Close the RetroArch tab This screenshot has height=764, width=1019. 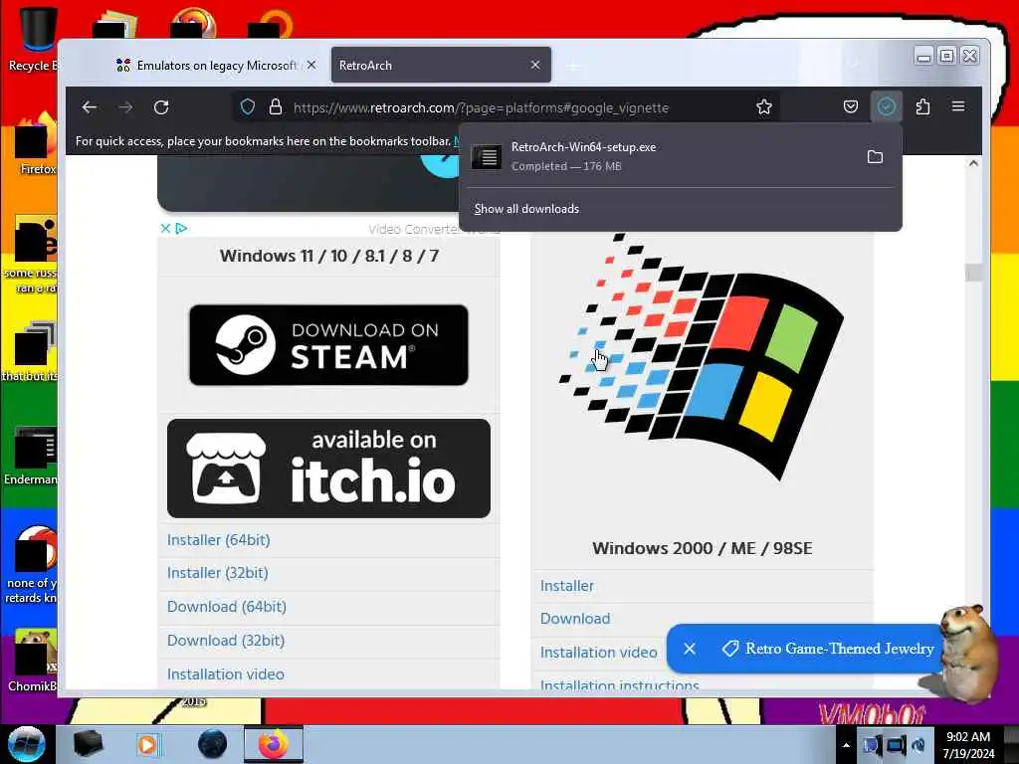click(535, 65)
